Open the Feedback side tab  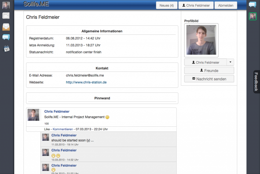pos(256,82)
